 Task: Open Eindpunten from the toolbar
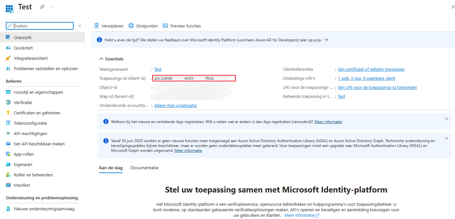[x=147, y=26]
